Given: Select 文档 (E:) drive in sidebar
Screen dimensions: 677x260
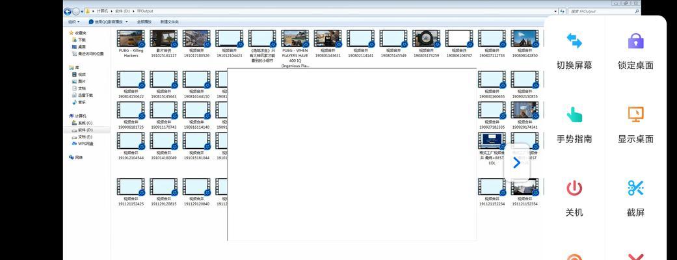Looking at the screenshot, I should (83, 136).
